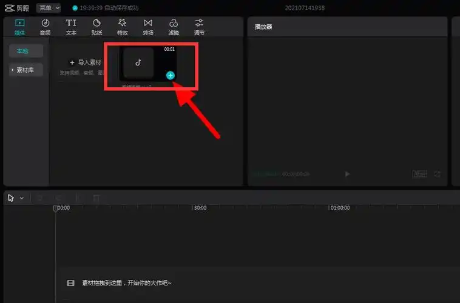This screenshot has height=303, width=460.
Task: Toggle fullscreen in the player panel
Action: 438,174
